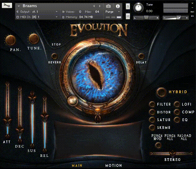Click the STOP button

pos(56,44)
